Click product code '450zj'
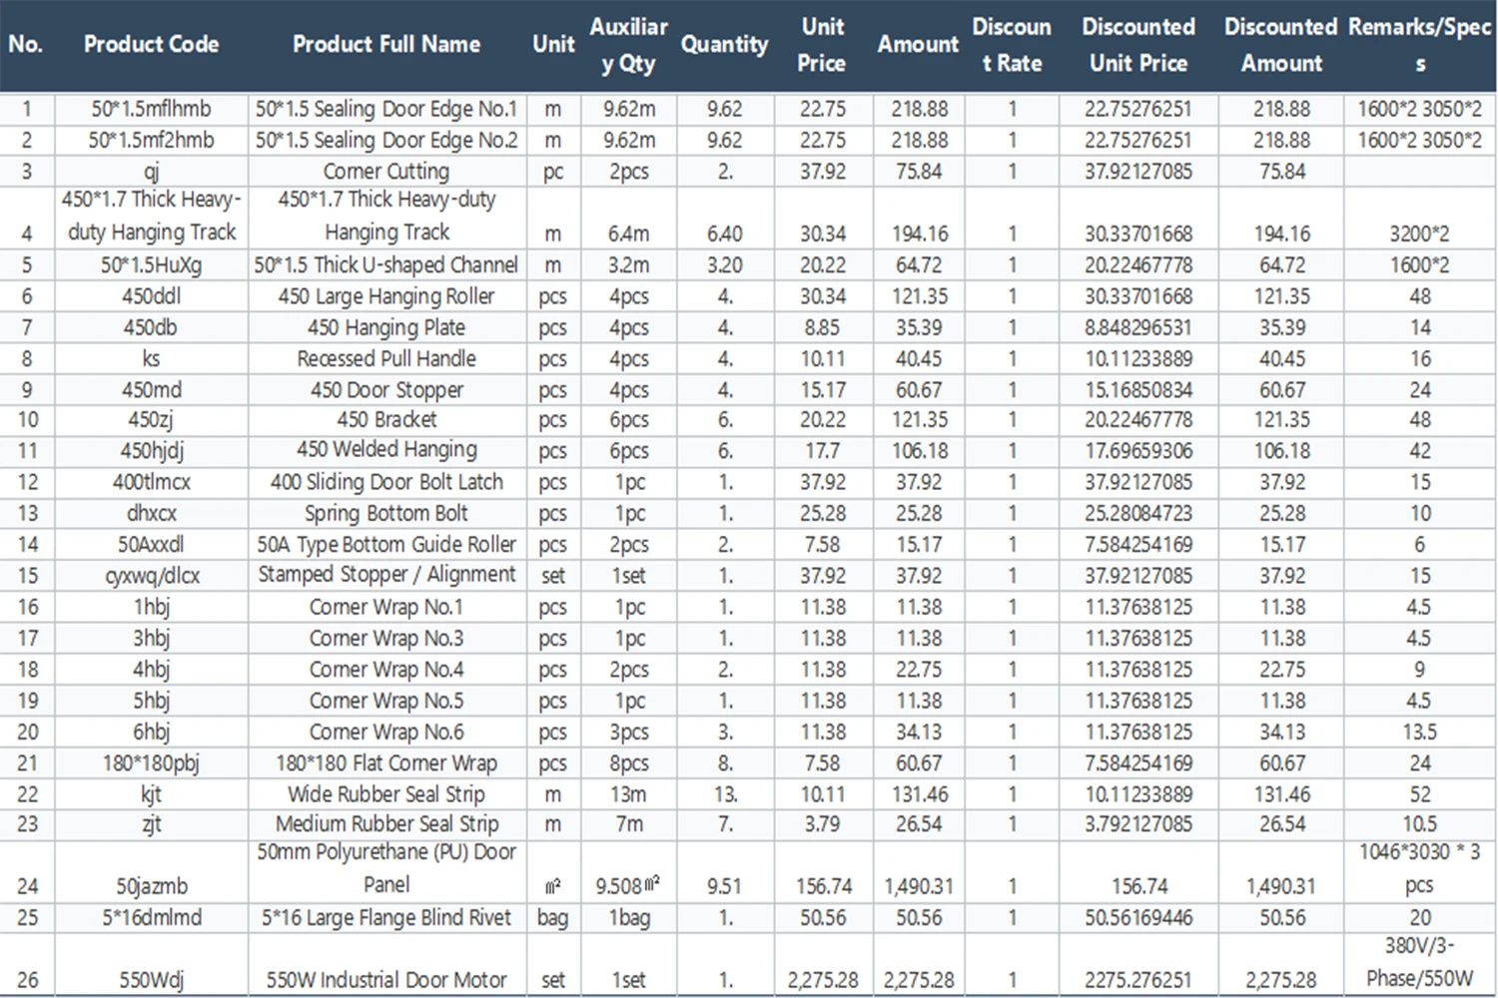The image size is (1498, 998). tap(151, 420)
